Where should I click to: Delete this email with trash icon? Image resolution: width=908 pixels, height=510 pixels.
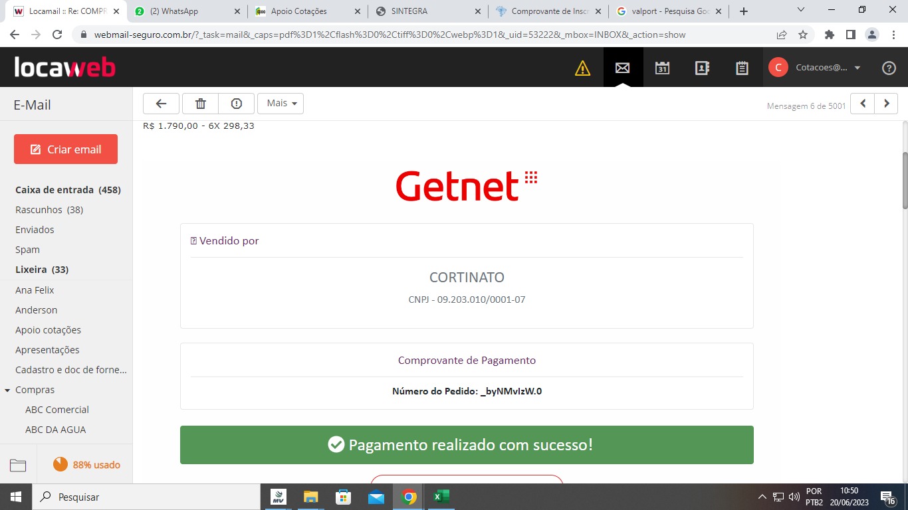coord(200,104)
